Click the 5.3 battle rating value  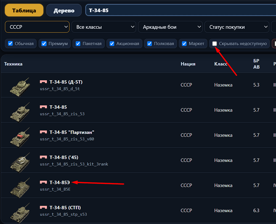tap(256, 85)
